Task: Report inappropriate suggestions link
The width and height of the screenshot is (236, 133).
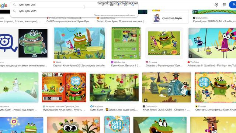Action: pos(114,15)
